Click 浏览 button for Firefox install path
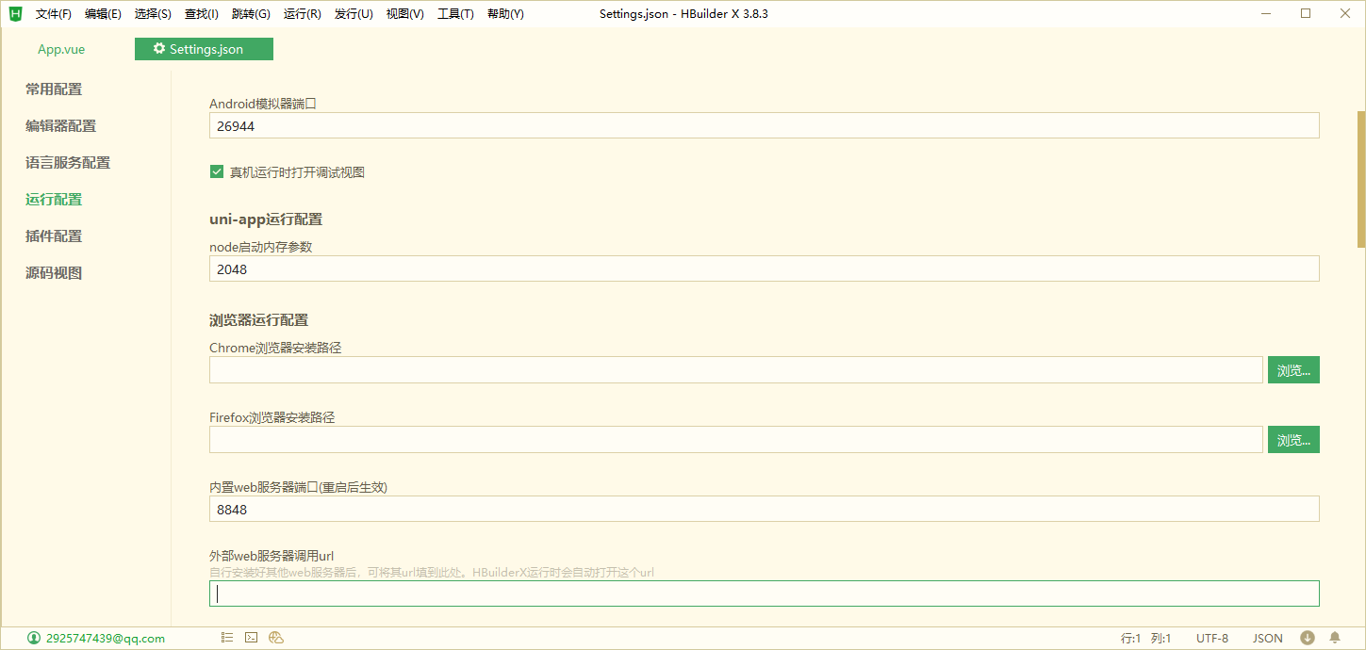The image size is (1366, 650). click(1293, 440)
